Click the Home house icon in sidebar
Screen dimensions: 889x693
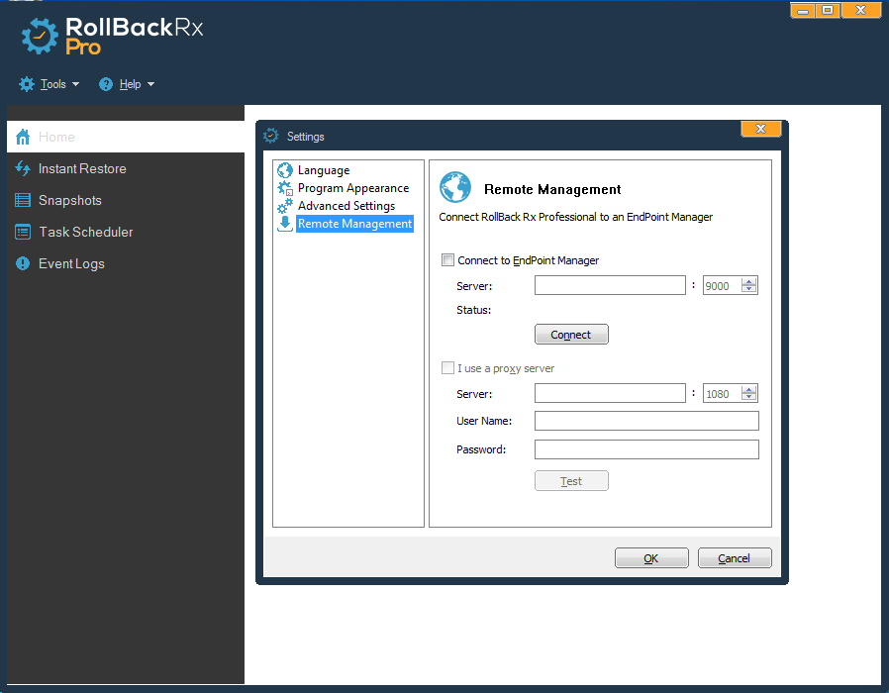tap(23, 137)
